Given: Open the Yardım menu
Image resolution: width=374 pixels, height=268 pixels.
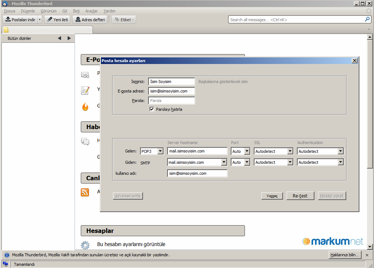Looking at the screenshot, I should click(109, 11).
